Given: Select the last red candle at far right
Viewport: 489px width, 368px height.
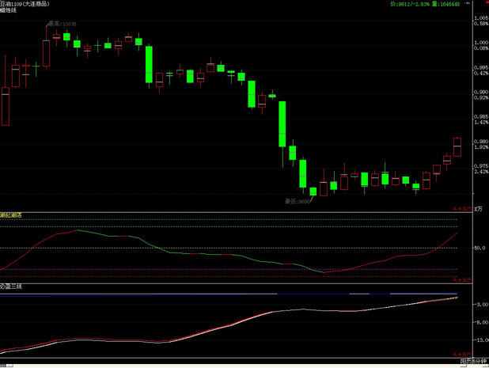Looking at the screenshot, I should (457, 146).
